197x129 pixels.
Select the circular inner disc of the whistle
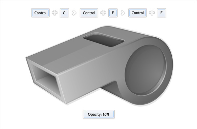coord(146,70)
